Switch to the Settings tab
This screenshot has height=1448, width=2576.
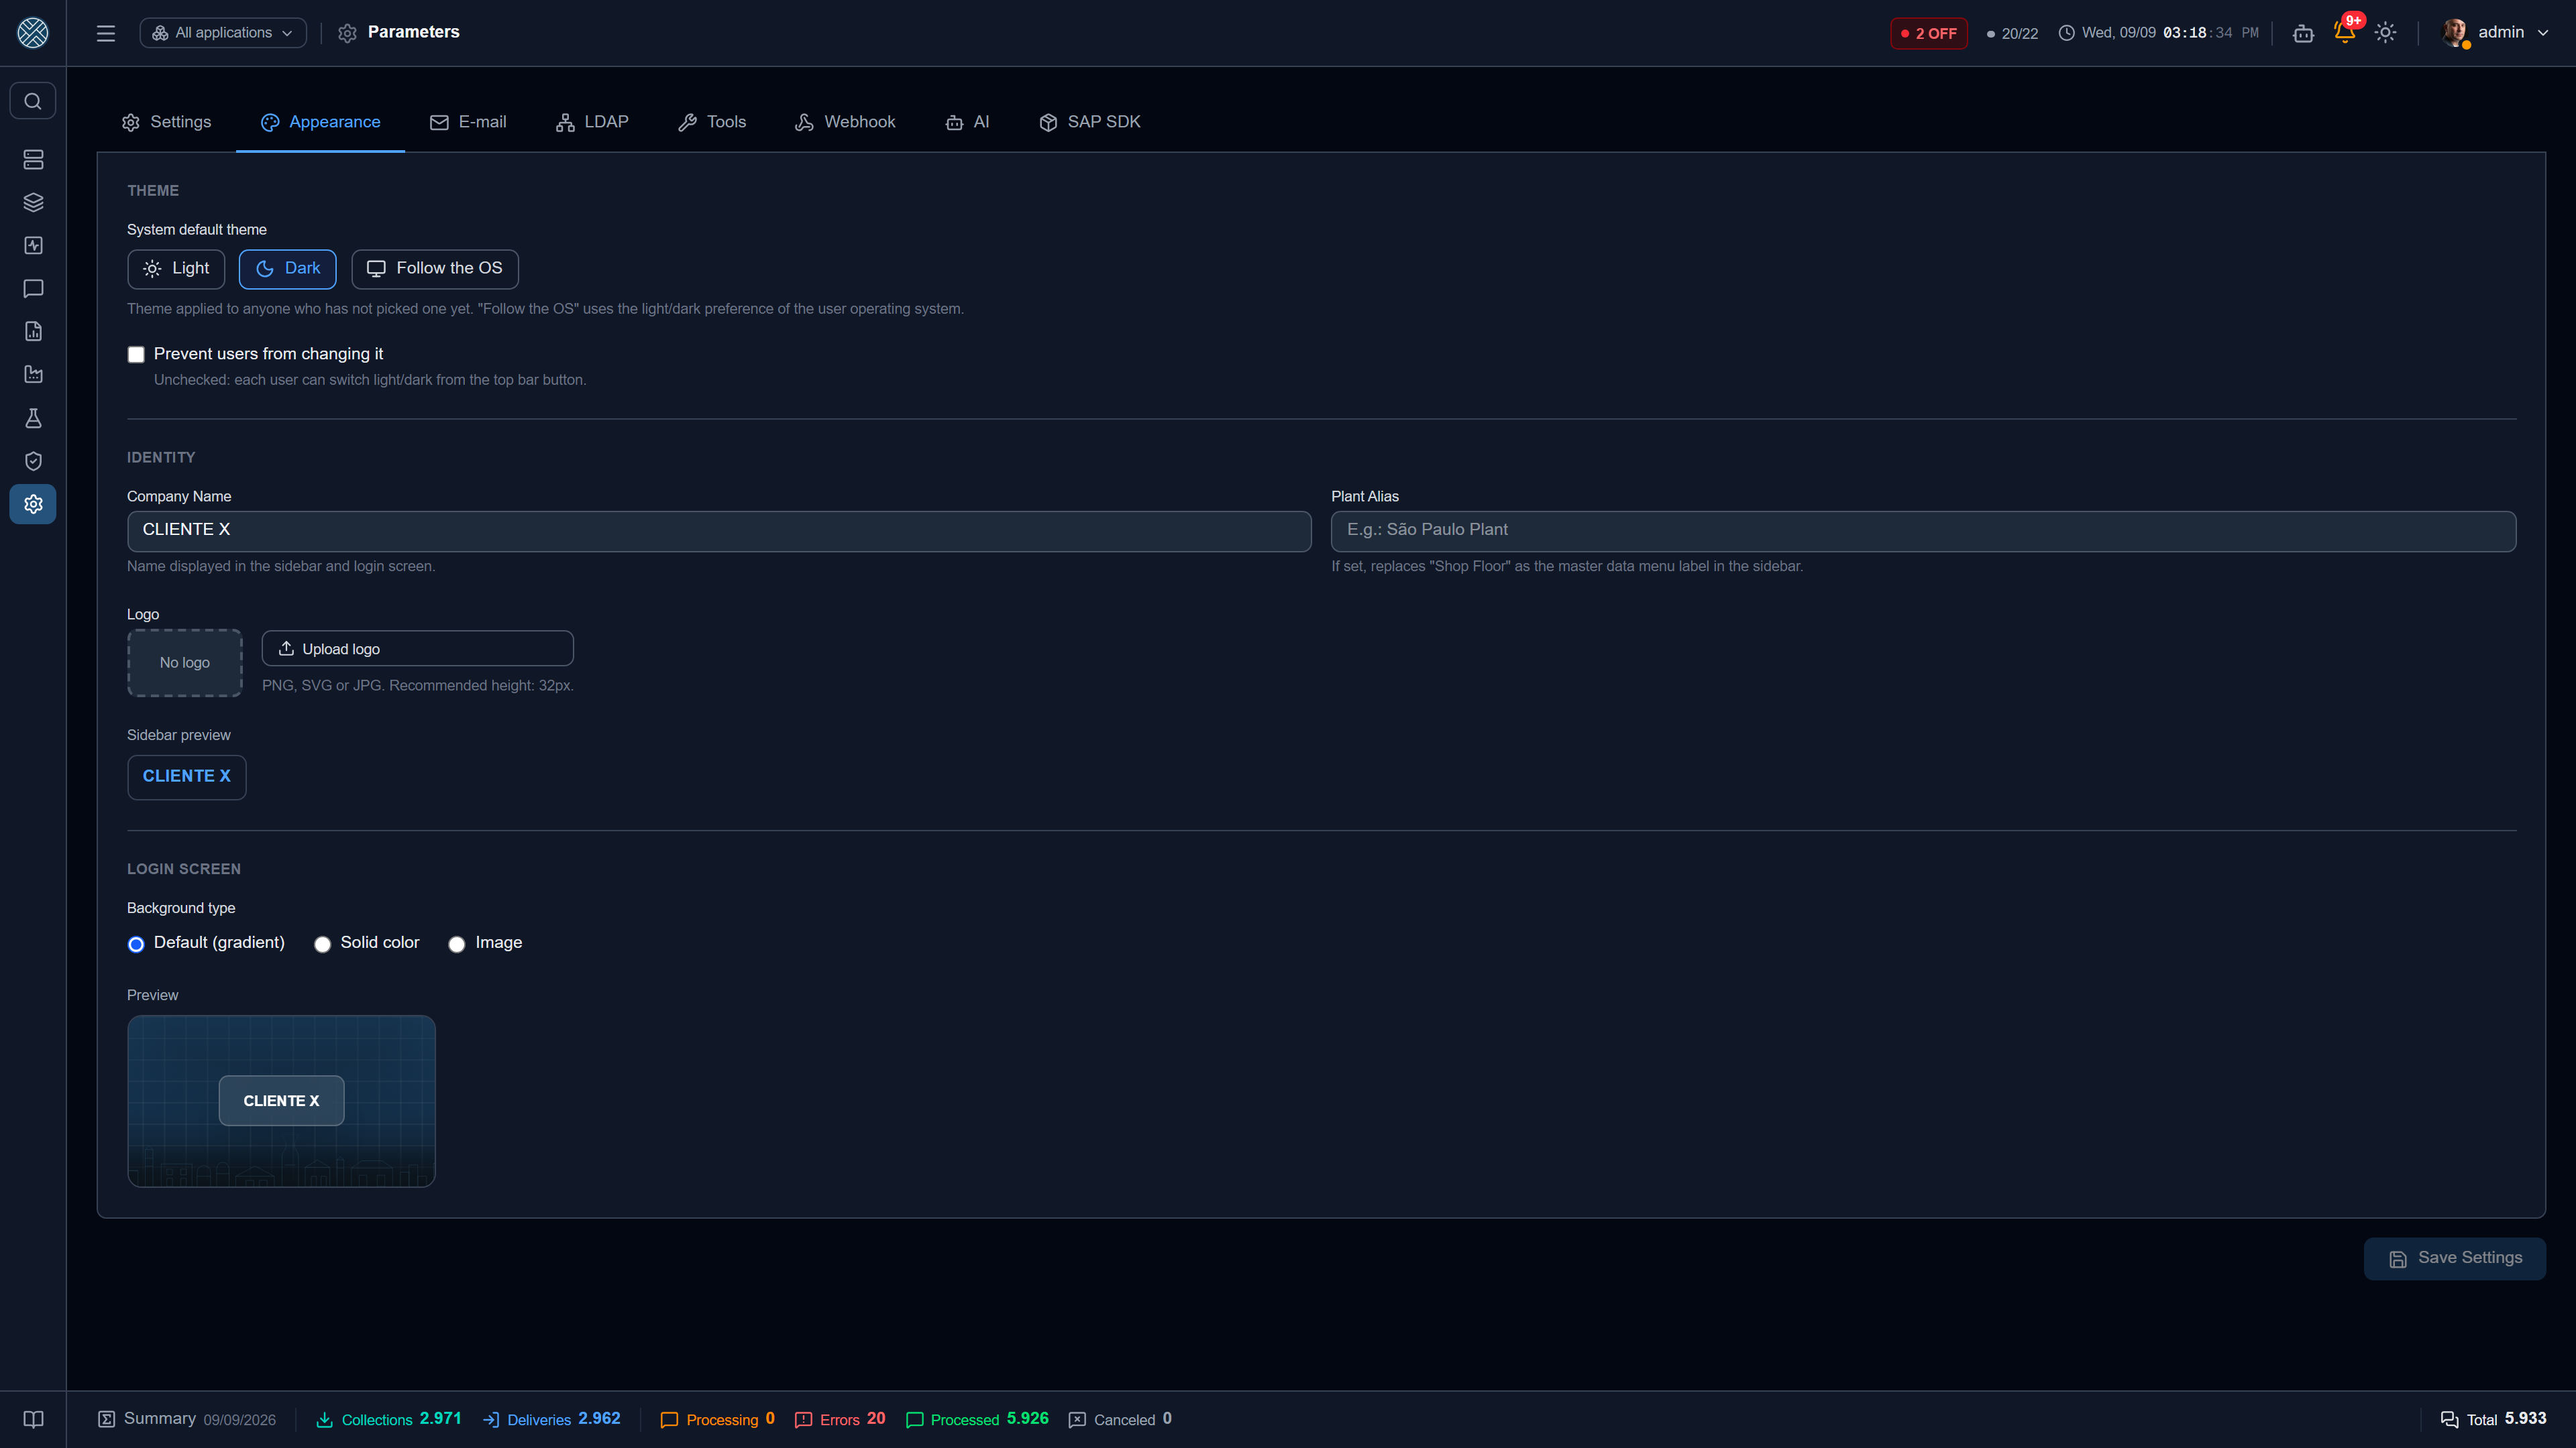[167, 122]
